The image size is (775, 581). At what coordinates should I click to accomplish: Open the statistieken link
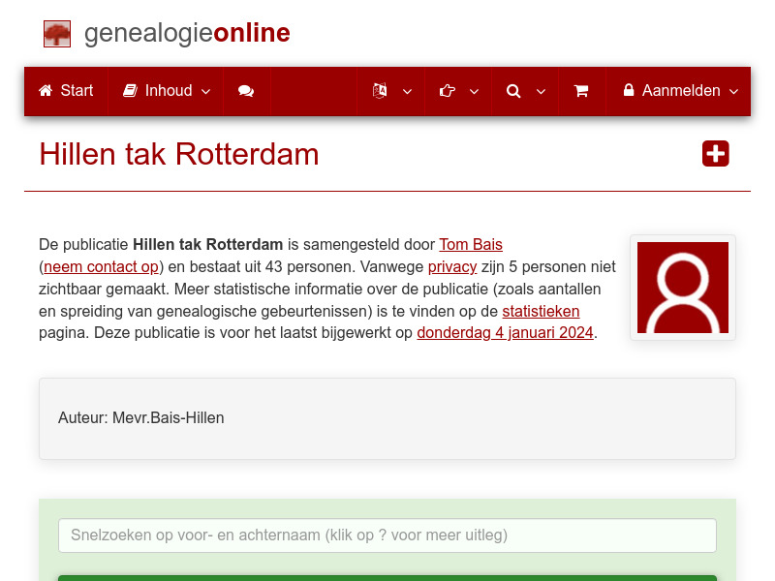(x=541, y=311)
